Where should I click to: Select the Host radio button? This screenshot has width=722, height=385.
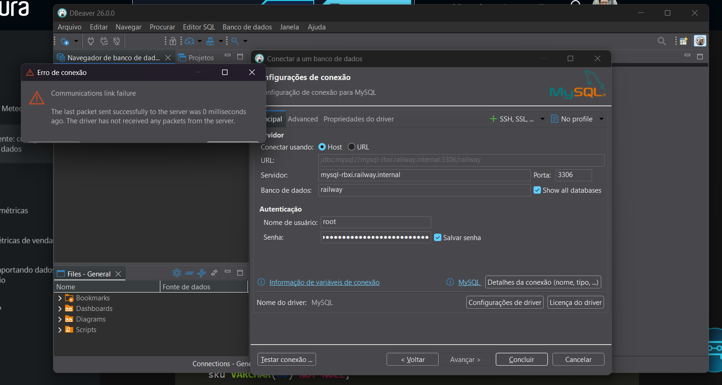[322, 147]
